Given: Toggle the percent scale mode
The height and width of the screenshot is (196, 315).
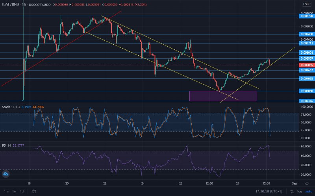Looking at the screenshot, I should [x=292, y=191].
